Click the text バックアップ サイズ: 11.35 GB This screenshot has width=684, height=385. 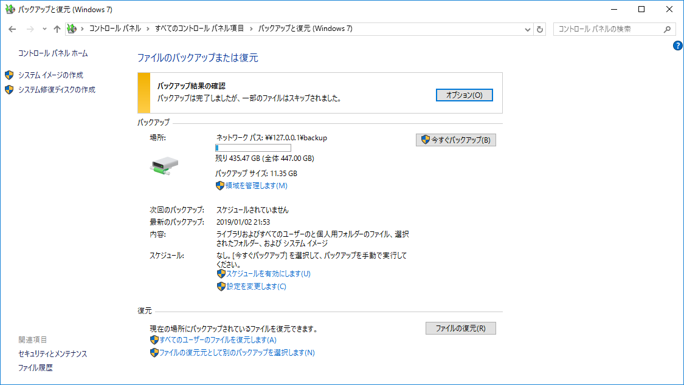[257, 173]
